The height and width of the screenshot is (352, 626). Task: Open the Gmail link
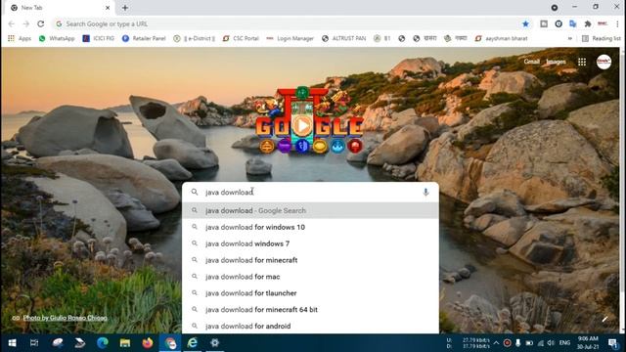(x=531, y=62)
